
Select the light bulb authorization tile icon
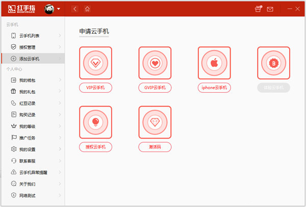[x=96, y=122]
